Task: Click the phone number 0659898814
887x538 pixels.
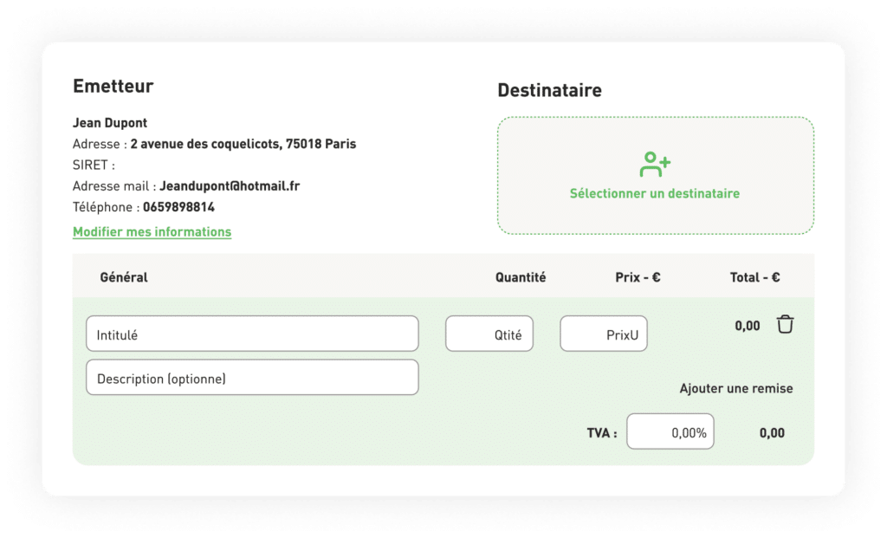Action: pyautogui.click(x=178, y=207)
